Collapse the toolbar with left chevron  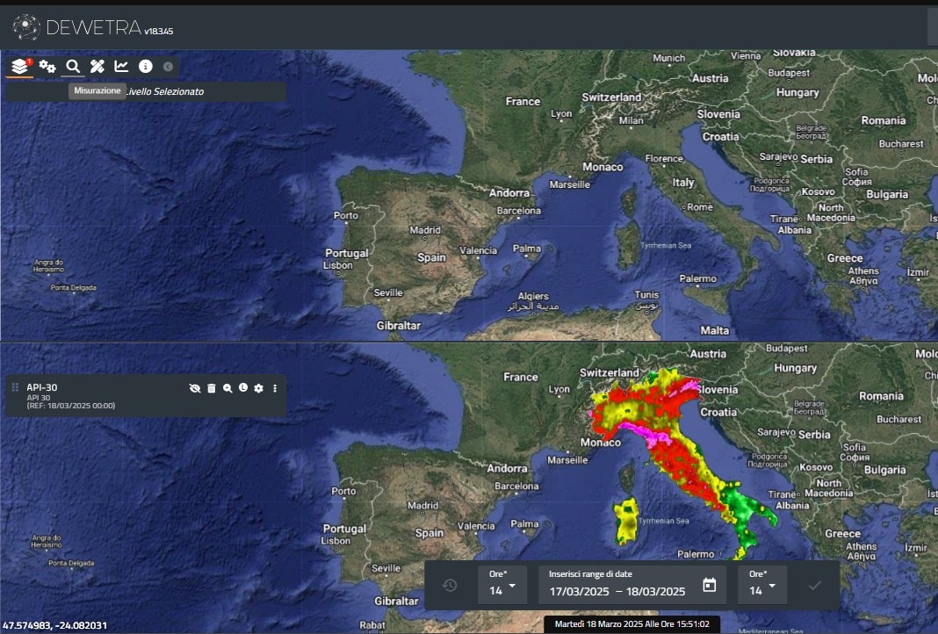pyautogui.click(x=168, y=66)
